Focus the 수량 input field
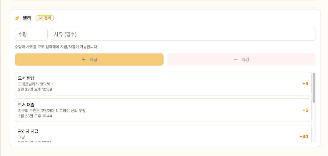The width and height of the screenshot is (328, 156). pos(31,34)
